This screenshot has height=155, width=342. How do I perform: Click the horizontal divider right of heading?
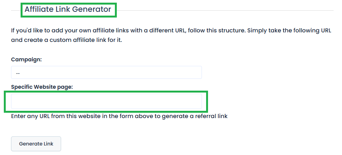tap(229, 10)
